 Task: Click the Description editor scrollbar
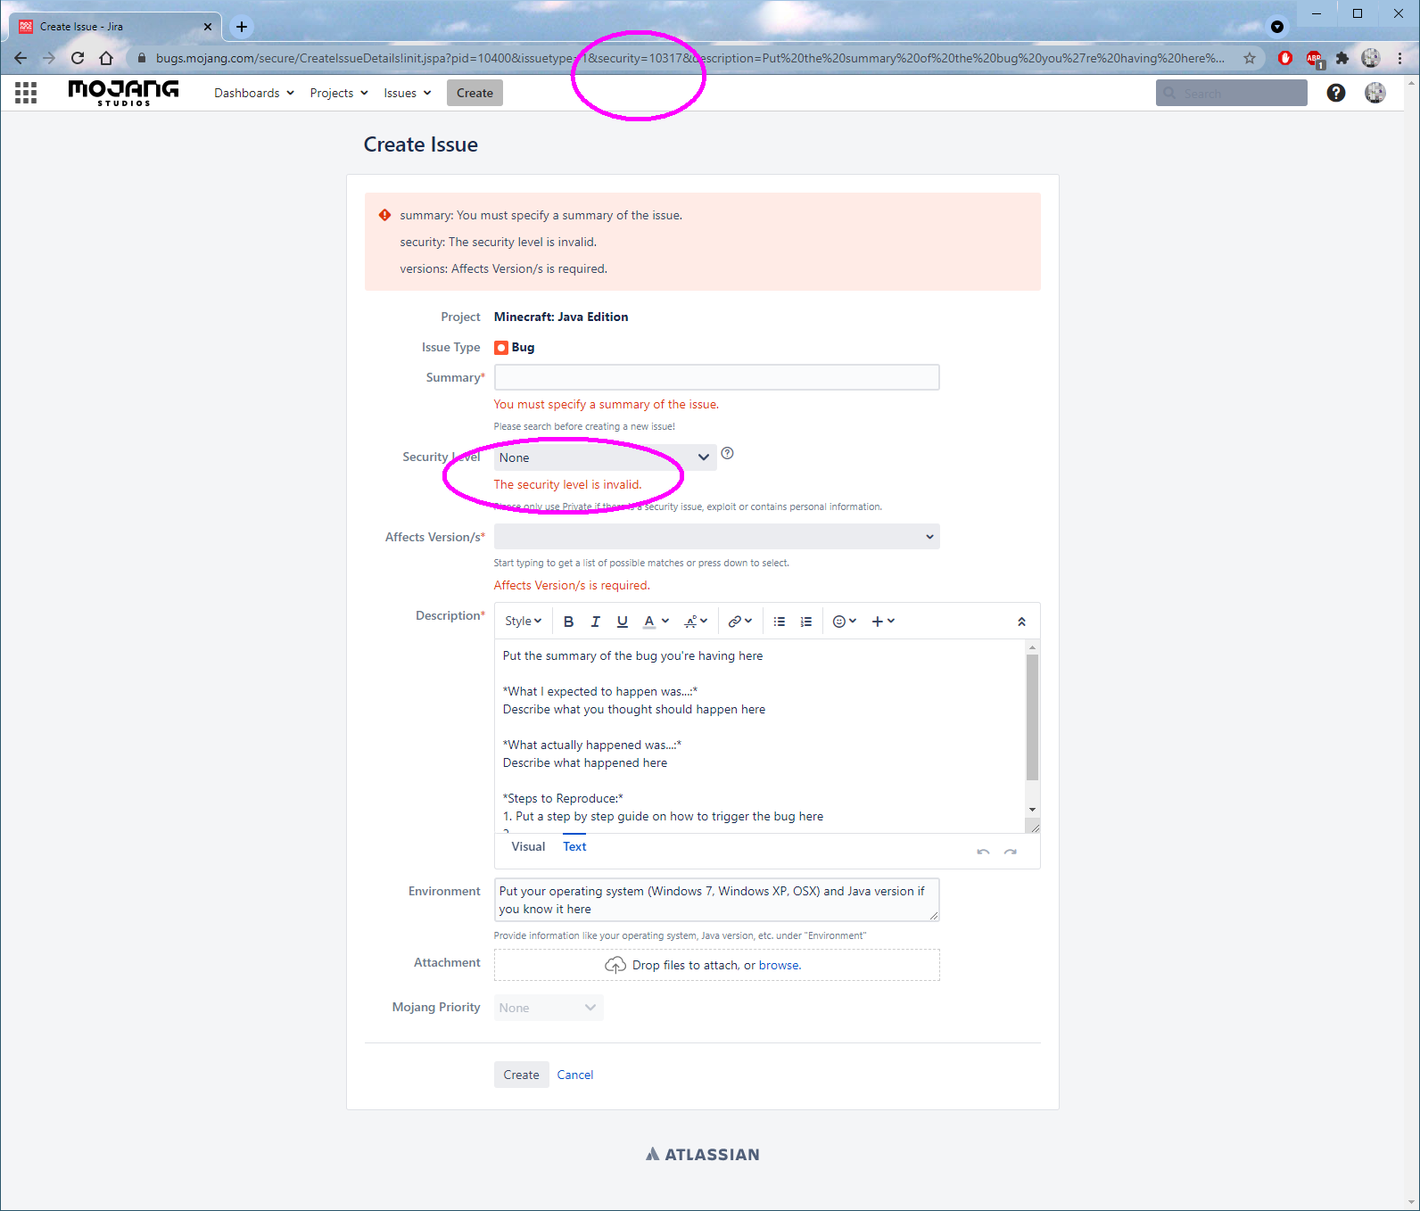[1032, 717]
